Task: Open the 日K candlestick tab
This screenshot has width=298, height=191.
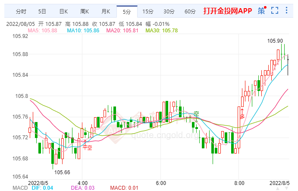Action: tap(63, 12)
